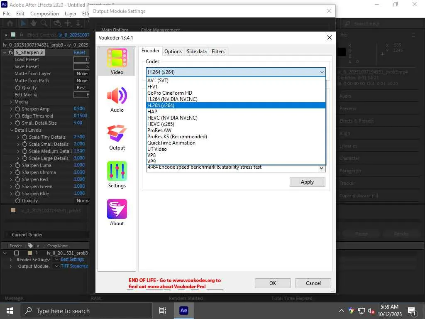Switch to the Options tab in Voukoder

coord(173,52)
